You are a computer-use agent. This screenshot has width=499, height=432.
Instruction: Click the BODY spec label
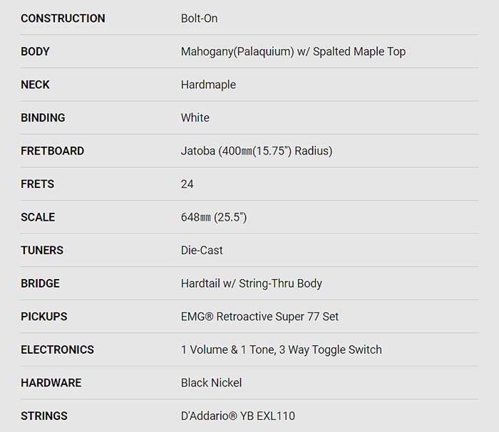coord(35,52)
